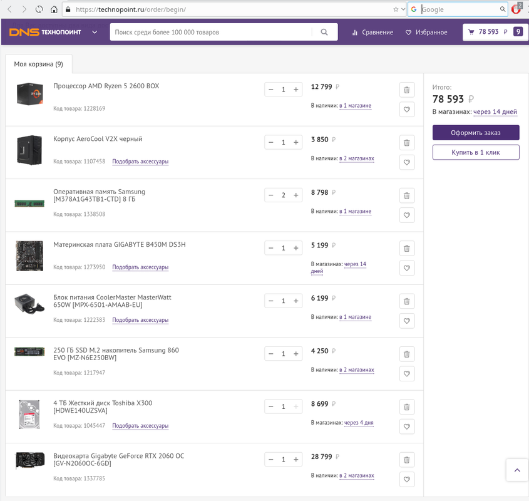Remove the AeroCool V2X case via trash icon
The width and height of the screenshot is (529, 501).
point(406,143)
